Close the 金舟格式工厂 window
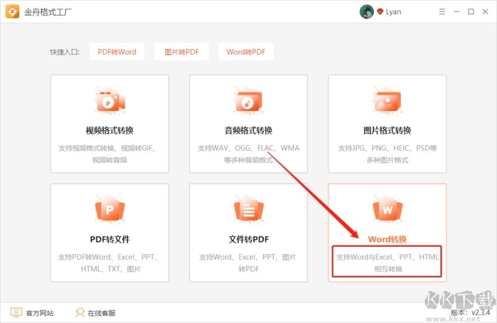 pos(485,12)
